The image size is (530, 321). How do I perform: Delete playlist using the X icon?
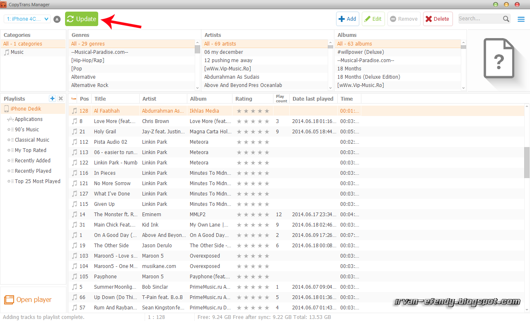[61, 99]
